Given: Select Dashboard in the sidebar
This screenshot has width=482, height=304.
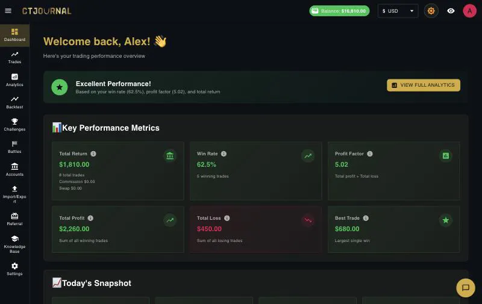Looking at the screenshot, I should coord(14,36).
